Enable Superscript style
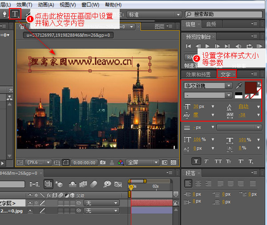267x225 pixels. click(x=241, y=161)
